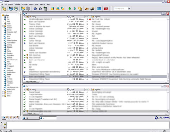Click the Qualcomm logo
Screen dimensions: 170x132
point(162,118)
